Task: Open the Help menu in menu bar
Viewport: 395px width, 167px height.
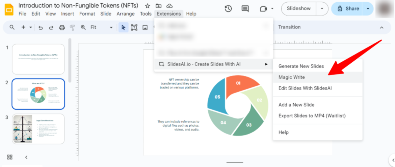Action: pyautogui.click(x=191, y=14)
